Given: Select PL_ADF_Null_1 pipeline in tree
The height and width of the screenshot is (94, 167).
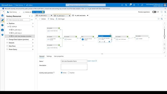Looking at the screenshot, I should [17, 30].
